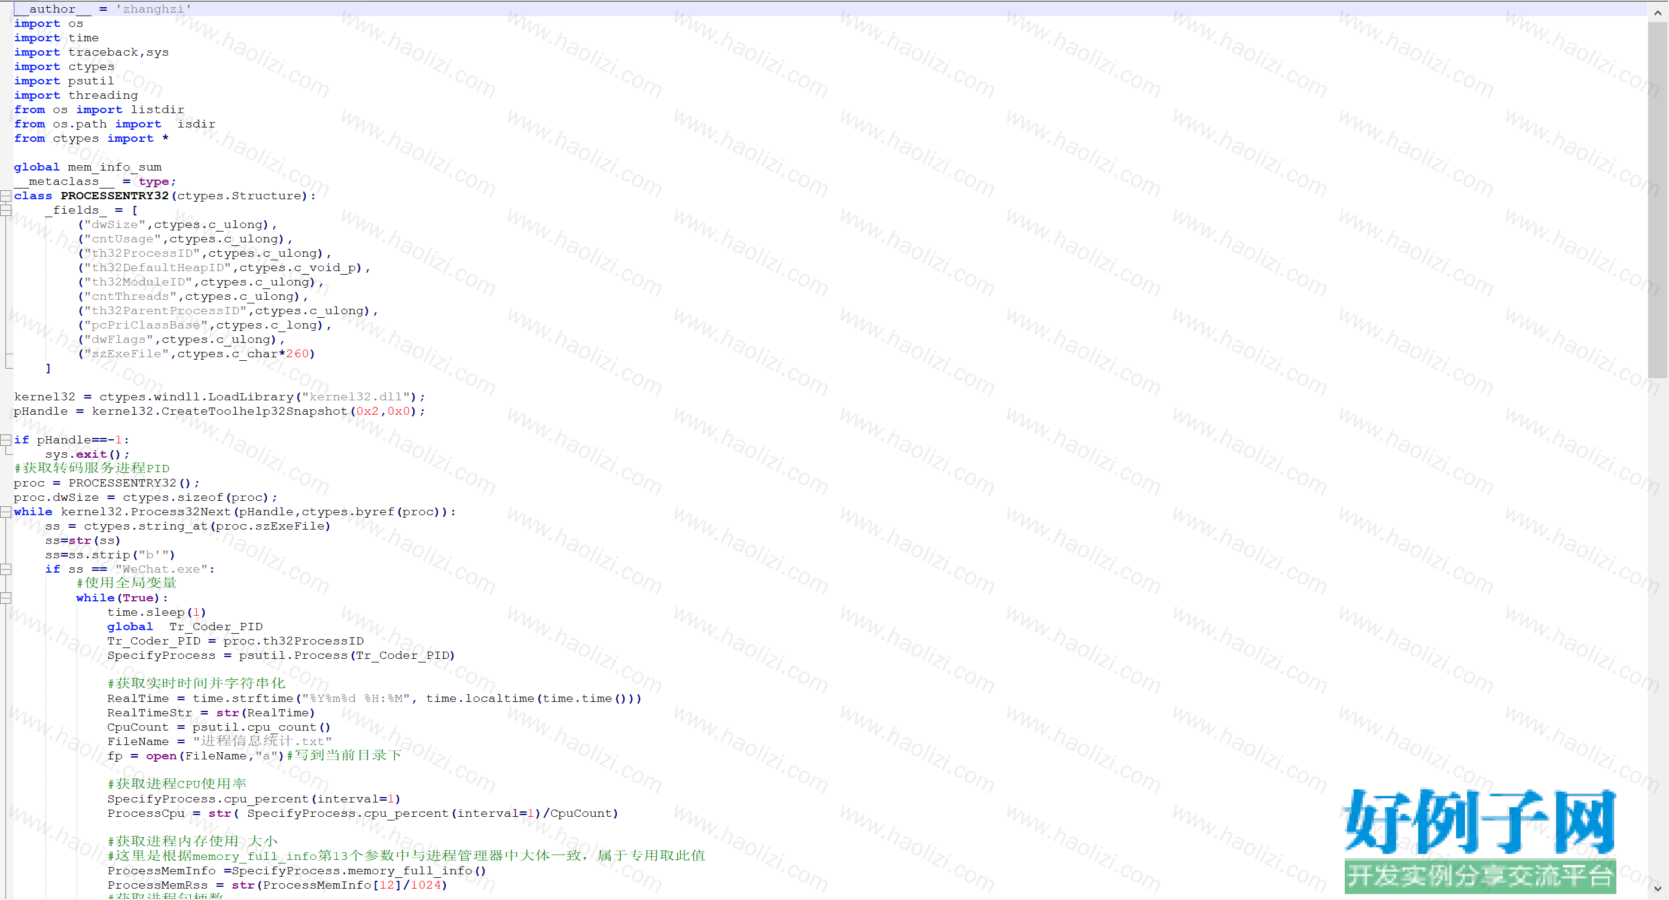Screen dimensions: 1669x900
Task: Collapse the 'if ss == WeChat.exe' fold marker
Action: (x=6, y=570)
